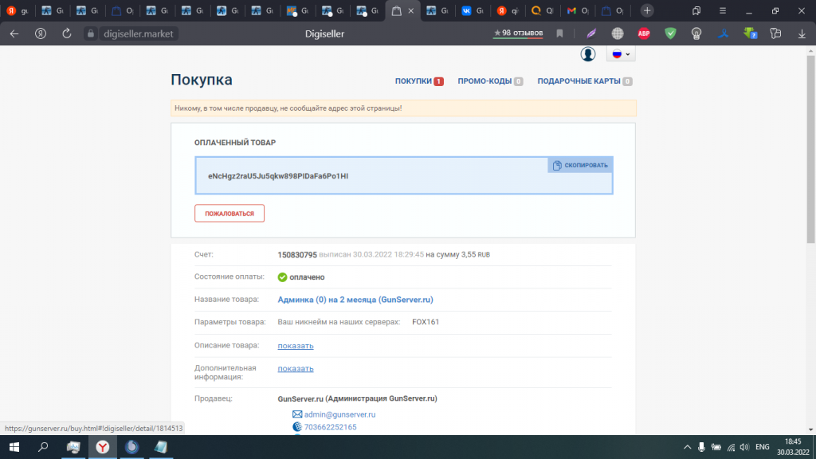The width and height of the screenshot is (816, 459).
Task: Click the admin@gunserver.ru email link
Action: [339, 414]
